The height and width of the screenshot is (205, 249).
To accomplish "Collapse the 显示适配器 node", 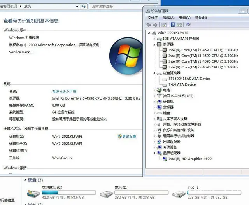I will click(x=154, y=153).
